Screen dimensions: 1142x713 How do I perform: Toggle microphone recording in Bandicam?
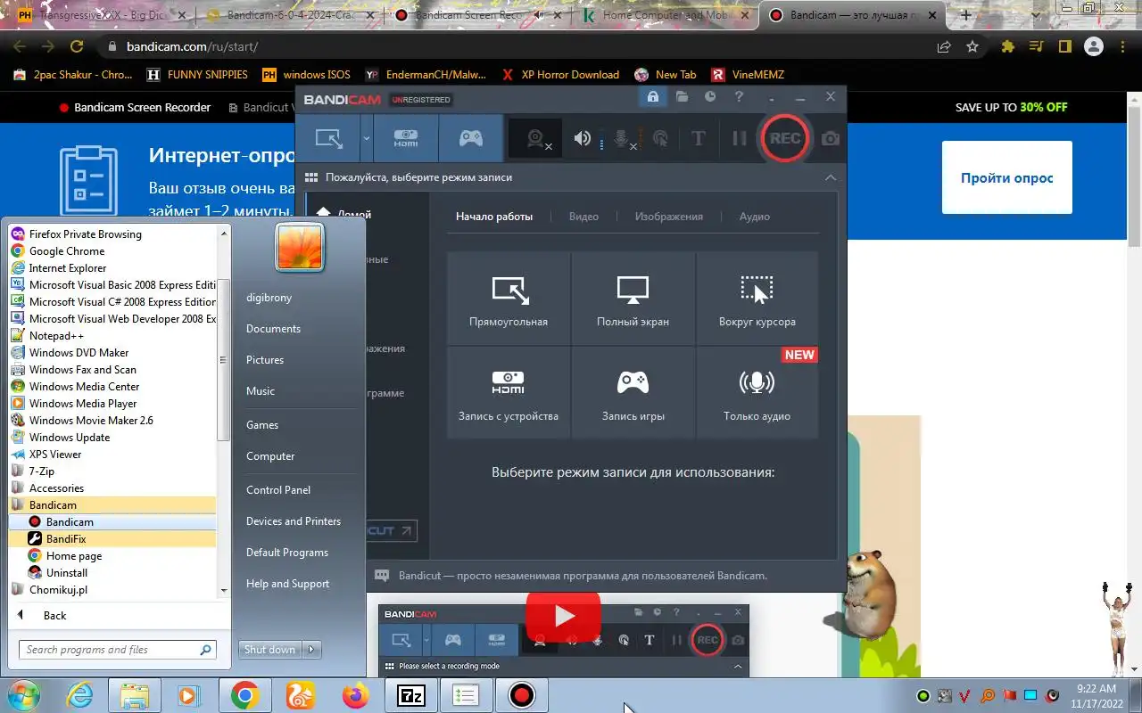tap(622, 139)
